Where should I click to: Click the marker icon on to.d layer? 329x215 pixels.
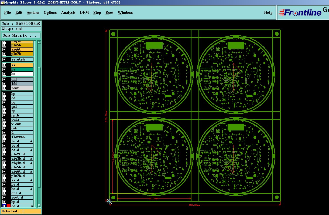[x=31, y=141]
